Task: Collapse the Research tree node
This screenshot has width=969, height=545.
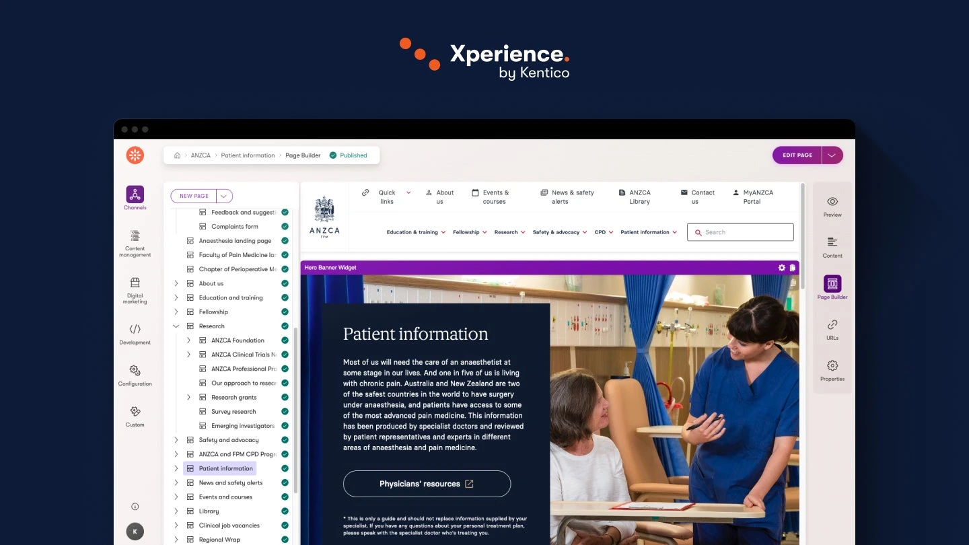Action: pos(176,326)
